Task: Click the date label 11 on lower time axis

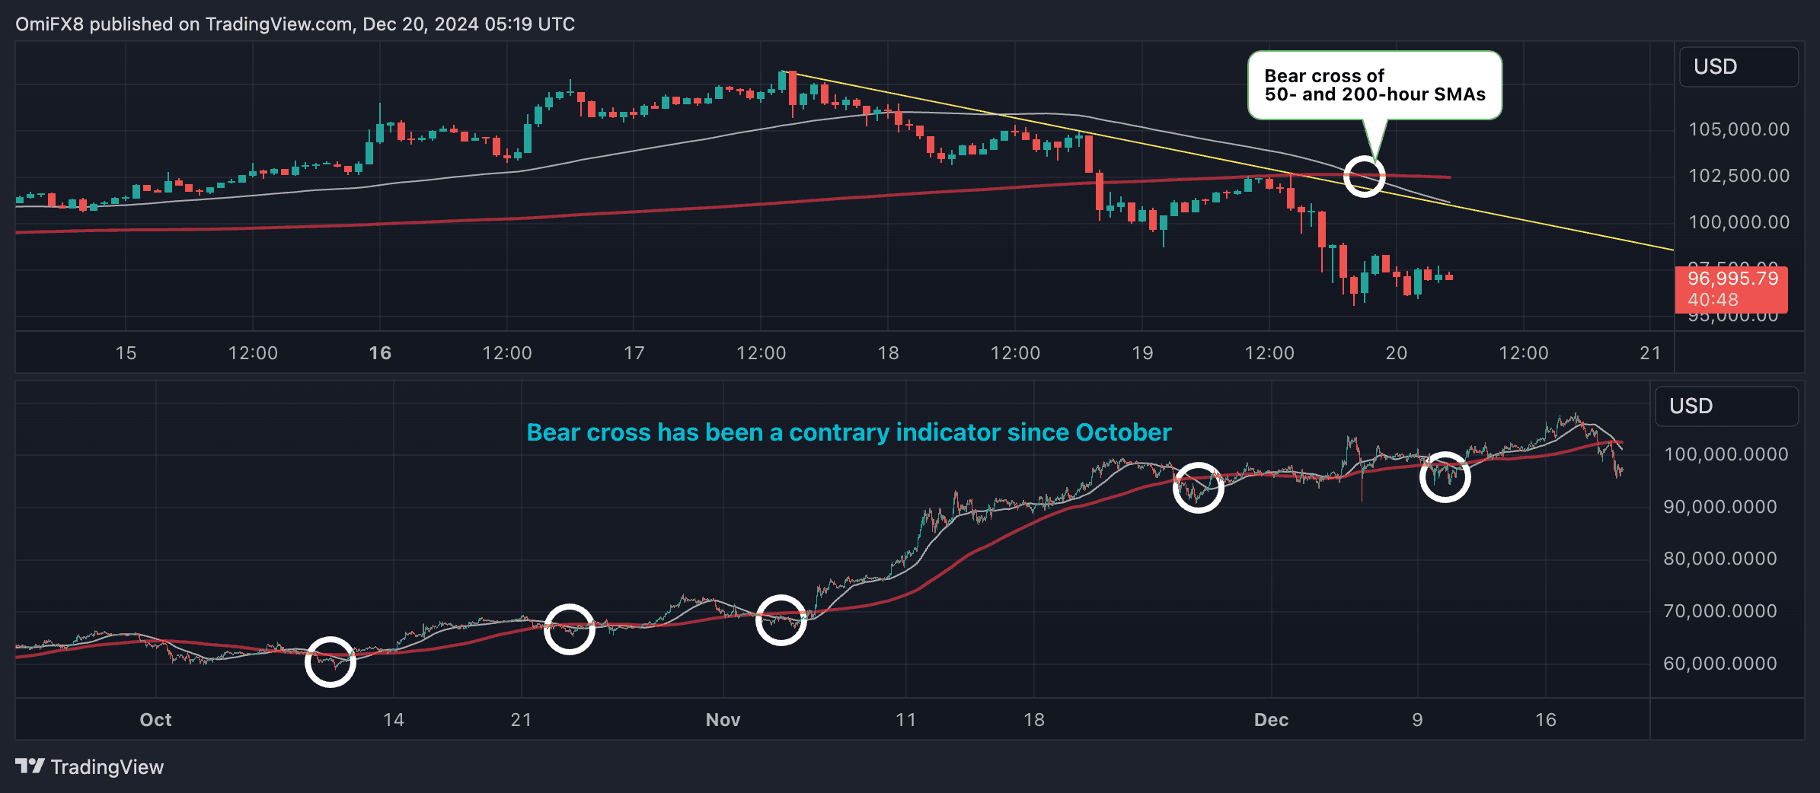Action: (x=905, y=720)
